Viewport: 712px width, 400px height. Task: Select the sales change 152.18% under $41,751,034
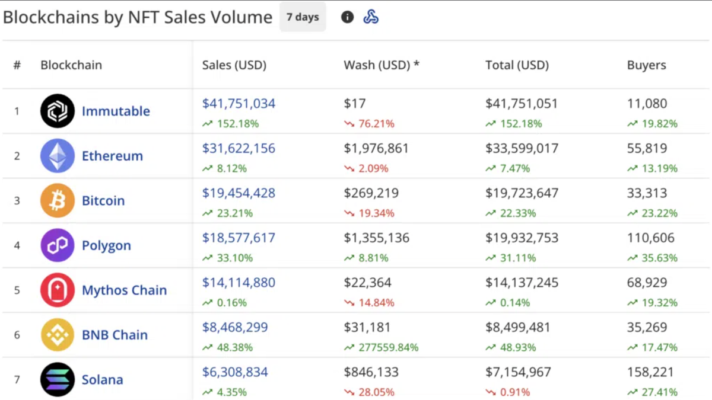click(237, 124)
